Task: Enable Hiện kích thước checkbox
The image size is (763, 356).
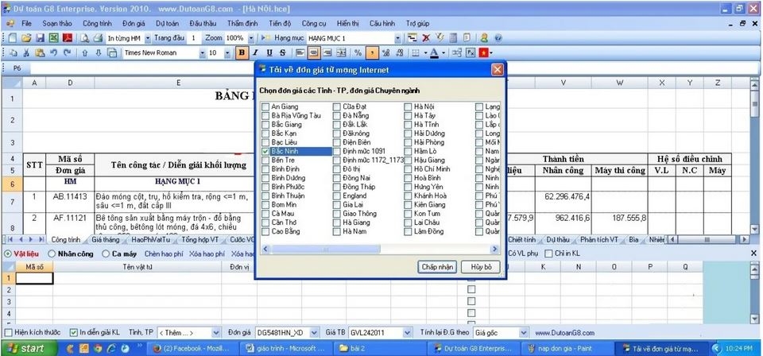Action: point(8,333)
